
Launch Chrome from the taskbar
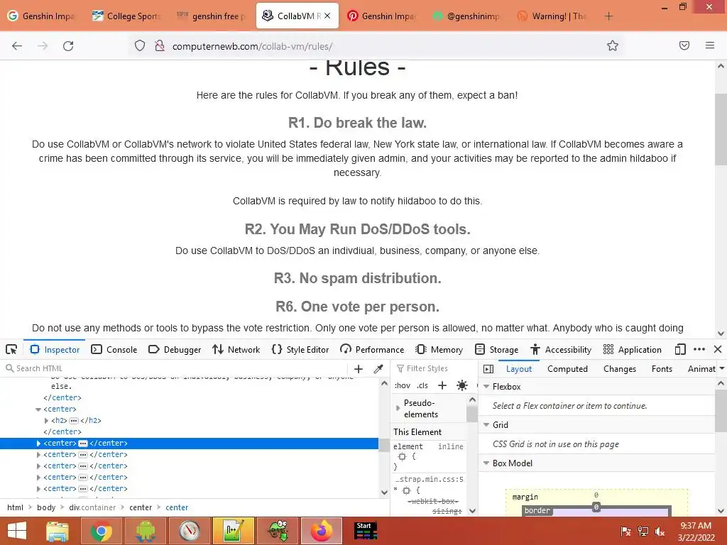[101, 531]
